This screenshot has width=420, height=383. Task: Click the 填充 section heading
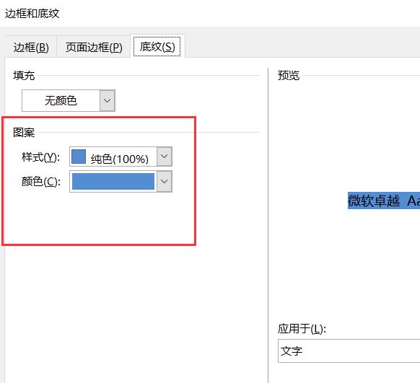click(24, 76)
